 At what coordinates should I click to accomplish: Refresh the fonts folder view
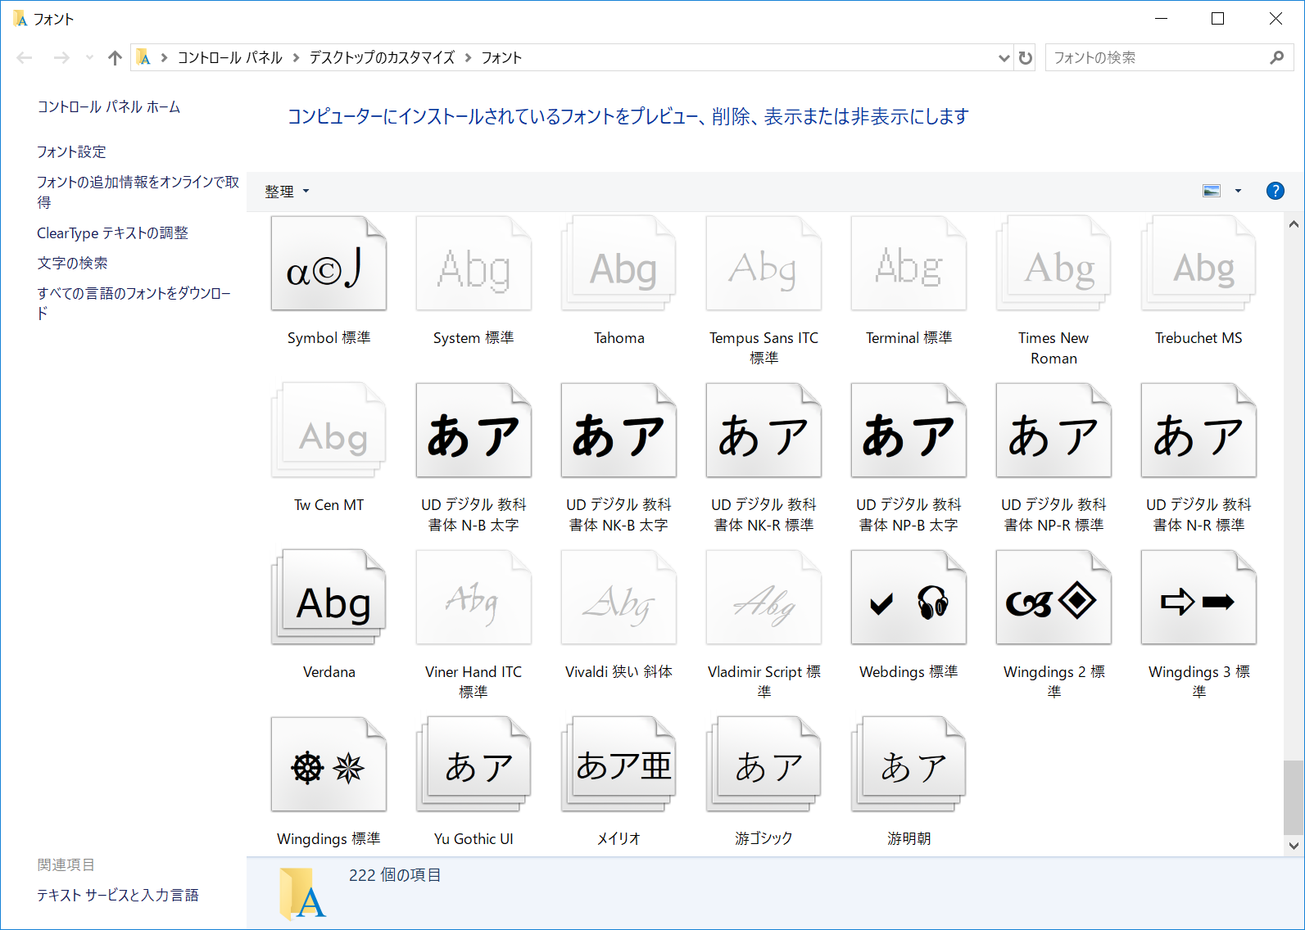pos(1026,57)
